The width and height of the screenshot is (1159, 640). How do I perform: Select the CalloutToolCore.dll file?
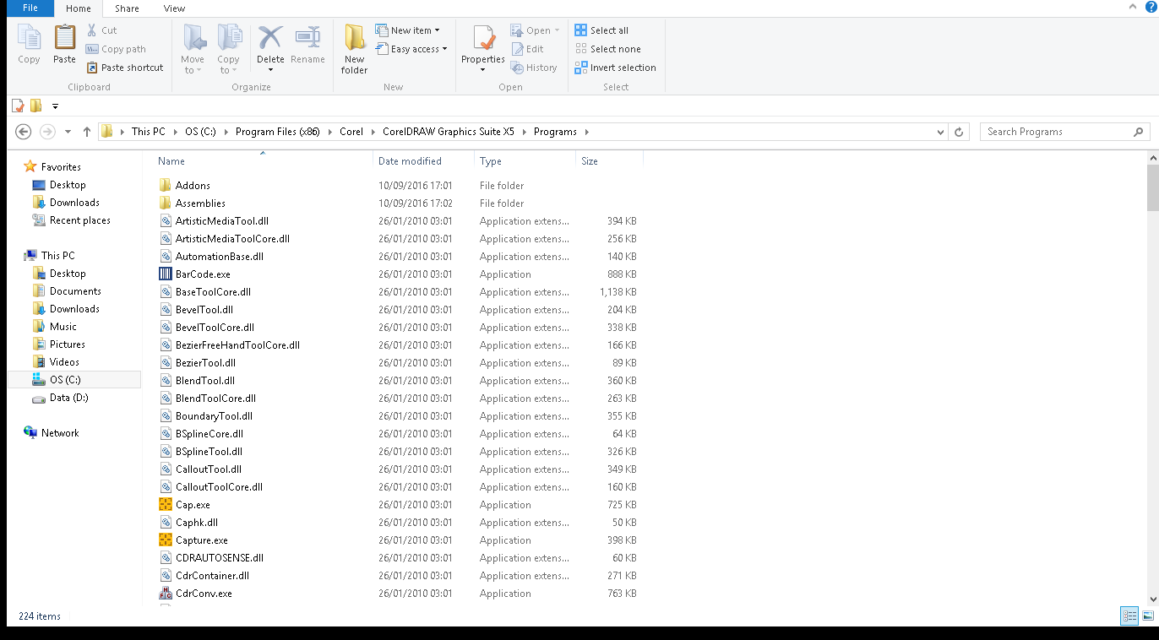219,487
